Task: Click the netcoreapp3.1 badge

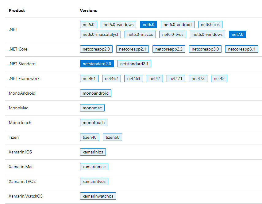Action: pyautogui.click(x=242, y=49)
